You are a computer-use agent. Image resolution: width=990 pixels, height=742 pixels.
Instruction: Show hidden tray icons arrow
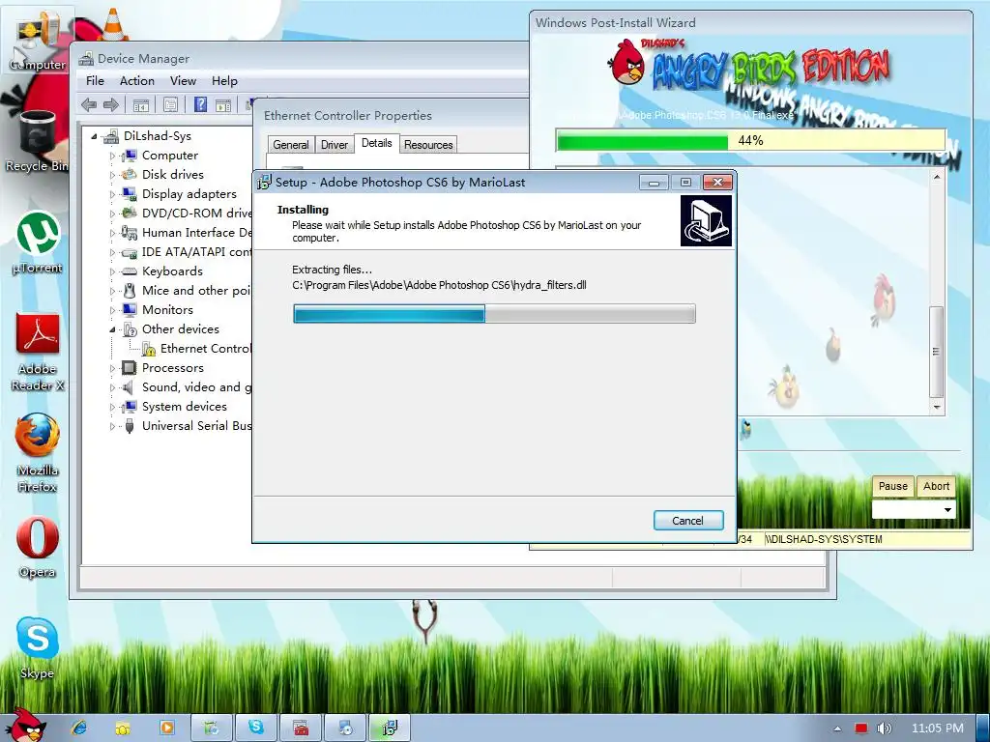coord(838,728)
